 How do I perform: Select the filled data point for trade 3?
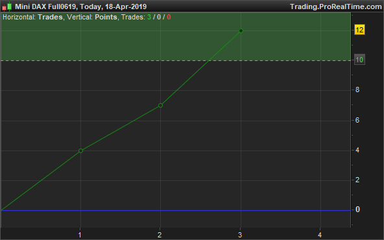coord(241,31)
